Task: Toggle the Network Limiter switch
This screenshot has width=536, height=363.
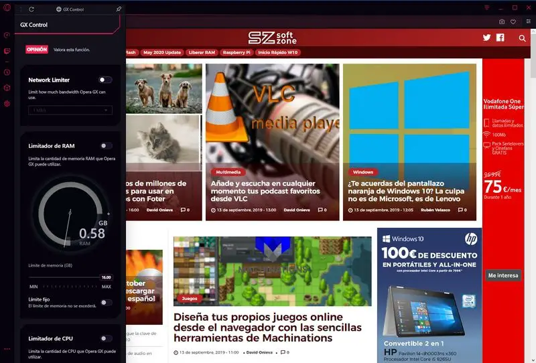Action: (x=105, y=80)
